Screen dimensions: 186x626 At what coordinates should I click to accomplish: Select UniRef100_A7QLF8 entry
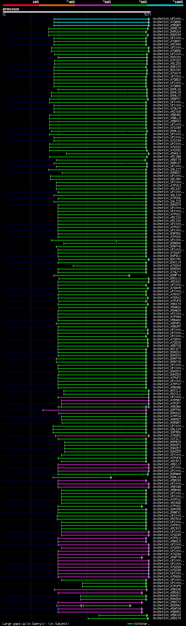pyautogui.click(x=167, y=108)
